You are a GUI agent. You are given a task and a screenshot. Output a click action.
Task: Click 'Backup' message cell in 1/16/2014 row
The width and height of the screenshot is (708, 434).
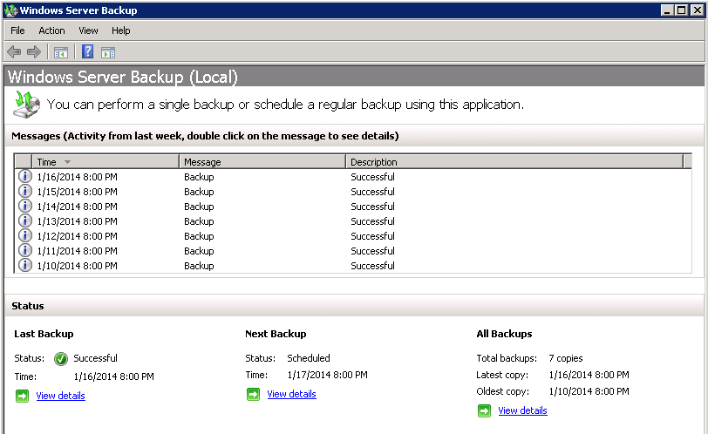click(x=199, y=177)
